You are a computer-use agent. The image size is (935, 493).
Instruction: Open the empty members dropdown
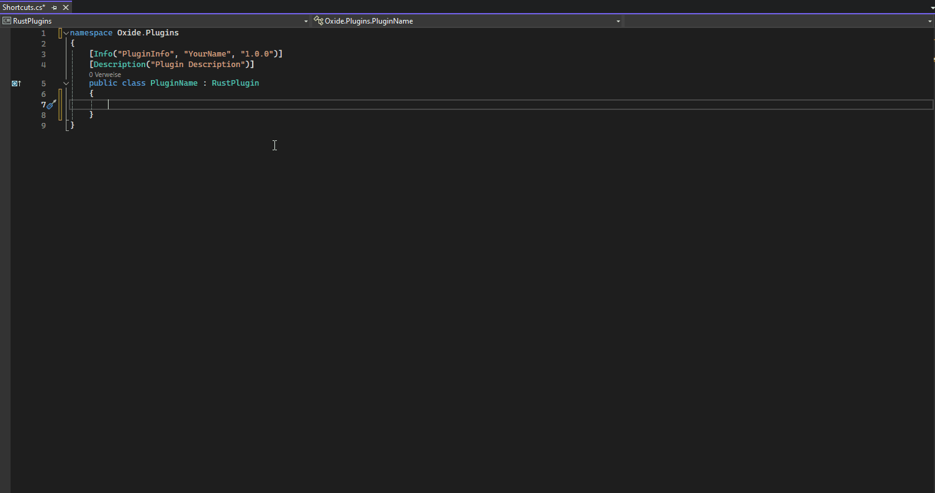point(929,21)
